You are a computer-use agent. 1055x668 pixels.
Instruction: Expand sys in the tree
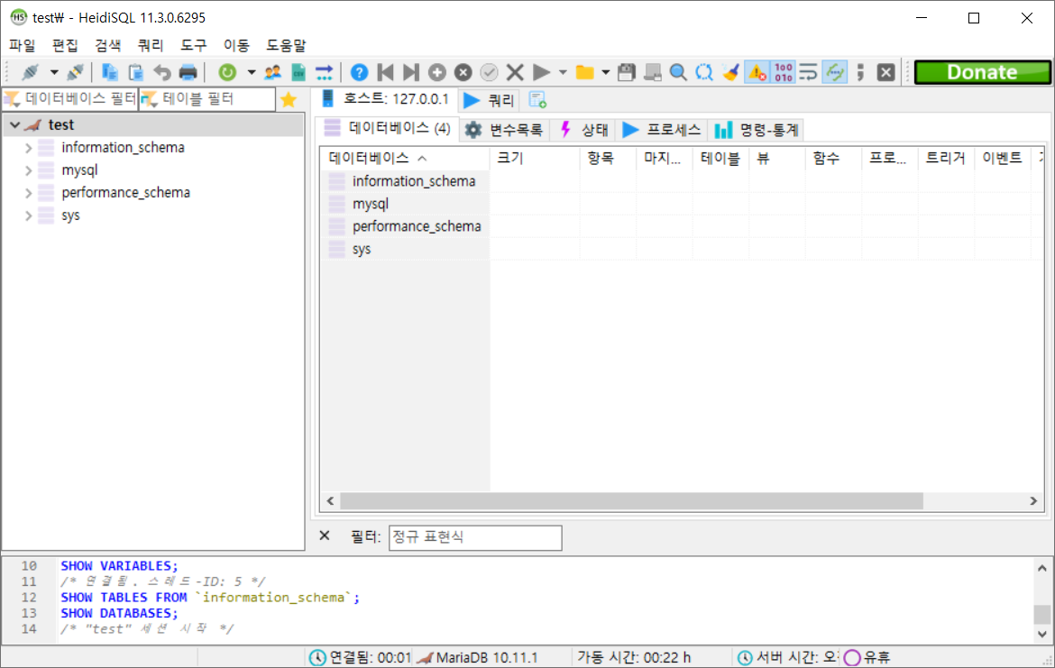coord(28,216)
